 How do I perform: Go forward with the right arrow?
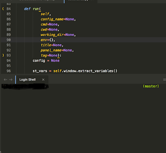click(11, 79)
